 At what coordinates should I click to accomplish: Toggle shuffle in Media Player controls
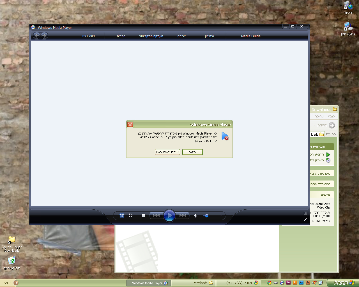[x=122, y=216]
